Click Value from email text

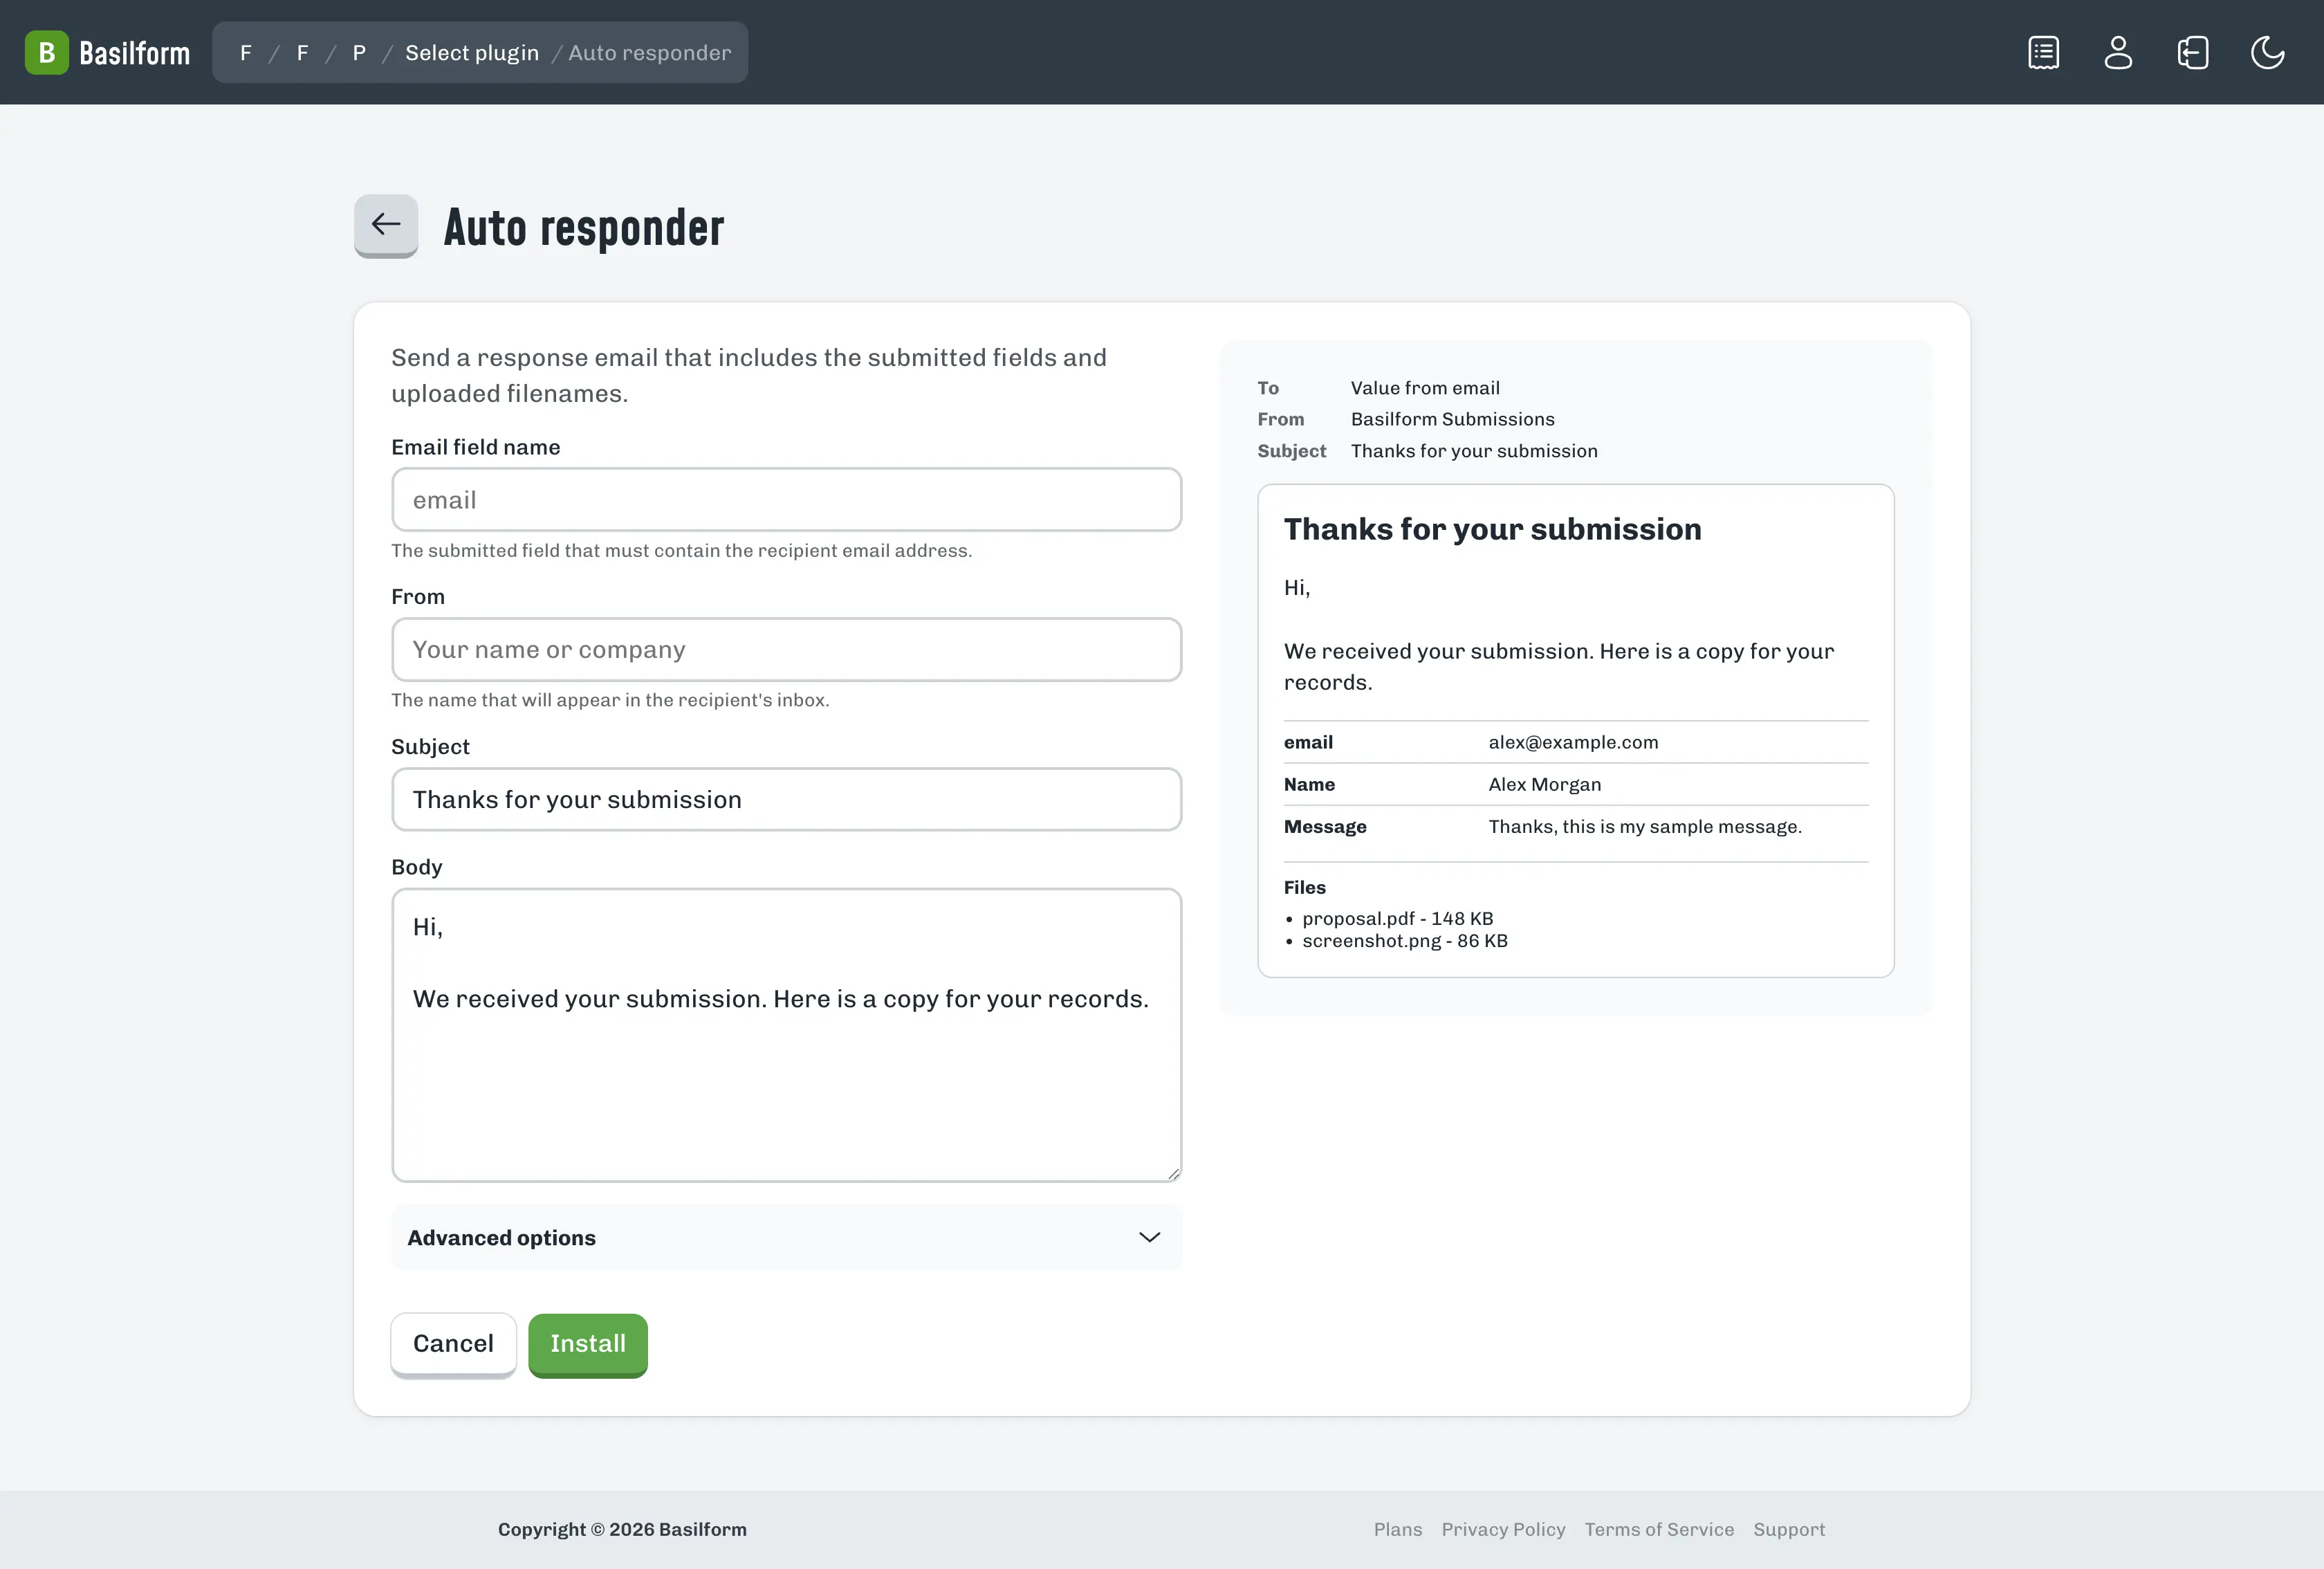1425,388
